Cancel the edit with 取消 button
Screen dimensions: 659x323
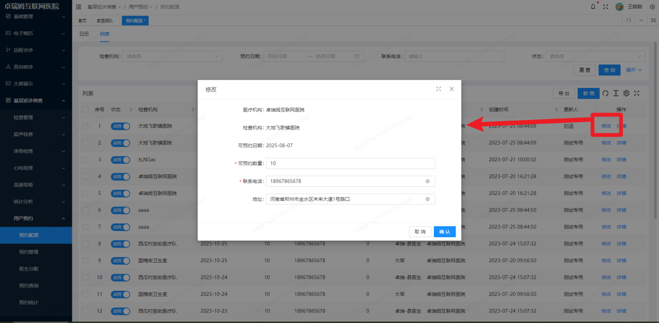[420, 231]
